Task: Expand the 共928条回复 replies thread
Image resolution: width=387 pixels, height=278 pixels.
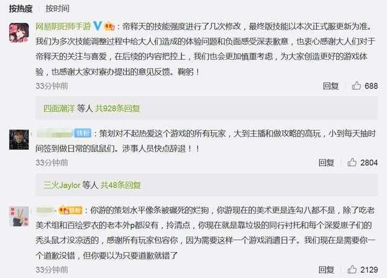Action: [x=118, y=108]
